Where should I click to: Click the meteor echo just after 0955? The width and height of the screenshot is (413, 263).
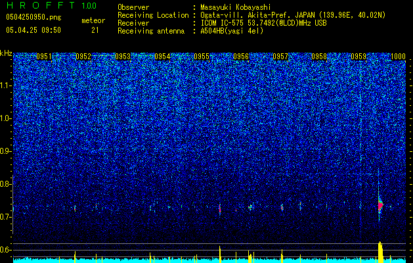click(x=220, y=208)
